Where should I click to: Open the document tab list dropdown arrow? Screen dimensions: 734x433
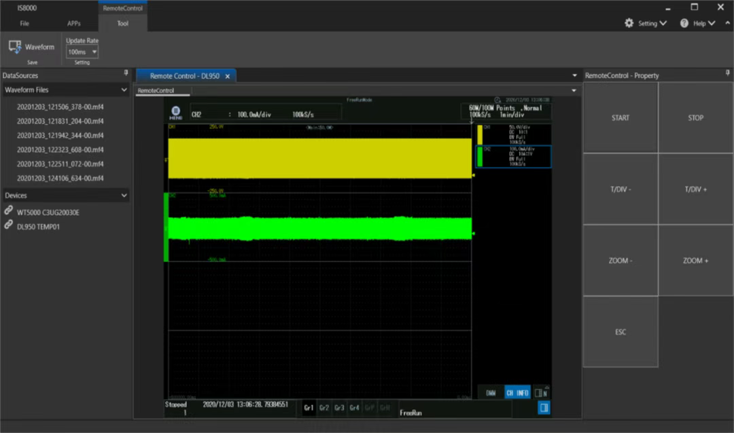point(574,75)
